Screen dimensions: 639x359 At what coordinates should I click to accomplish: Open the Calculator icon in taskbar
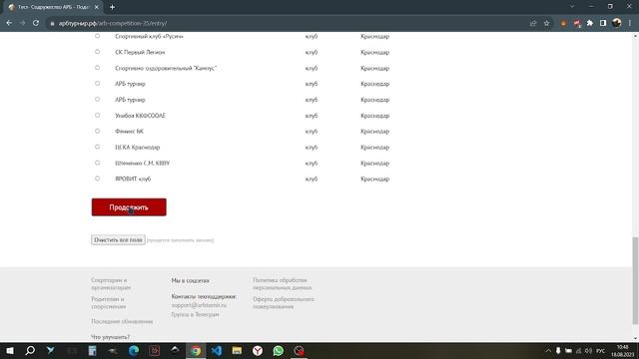[92, 350]
